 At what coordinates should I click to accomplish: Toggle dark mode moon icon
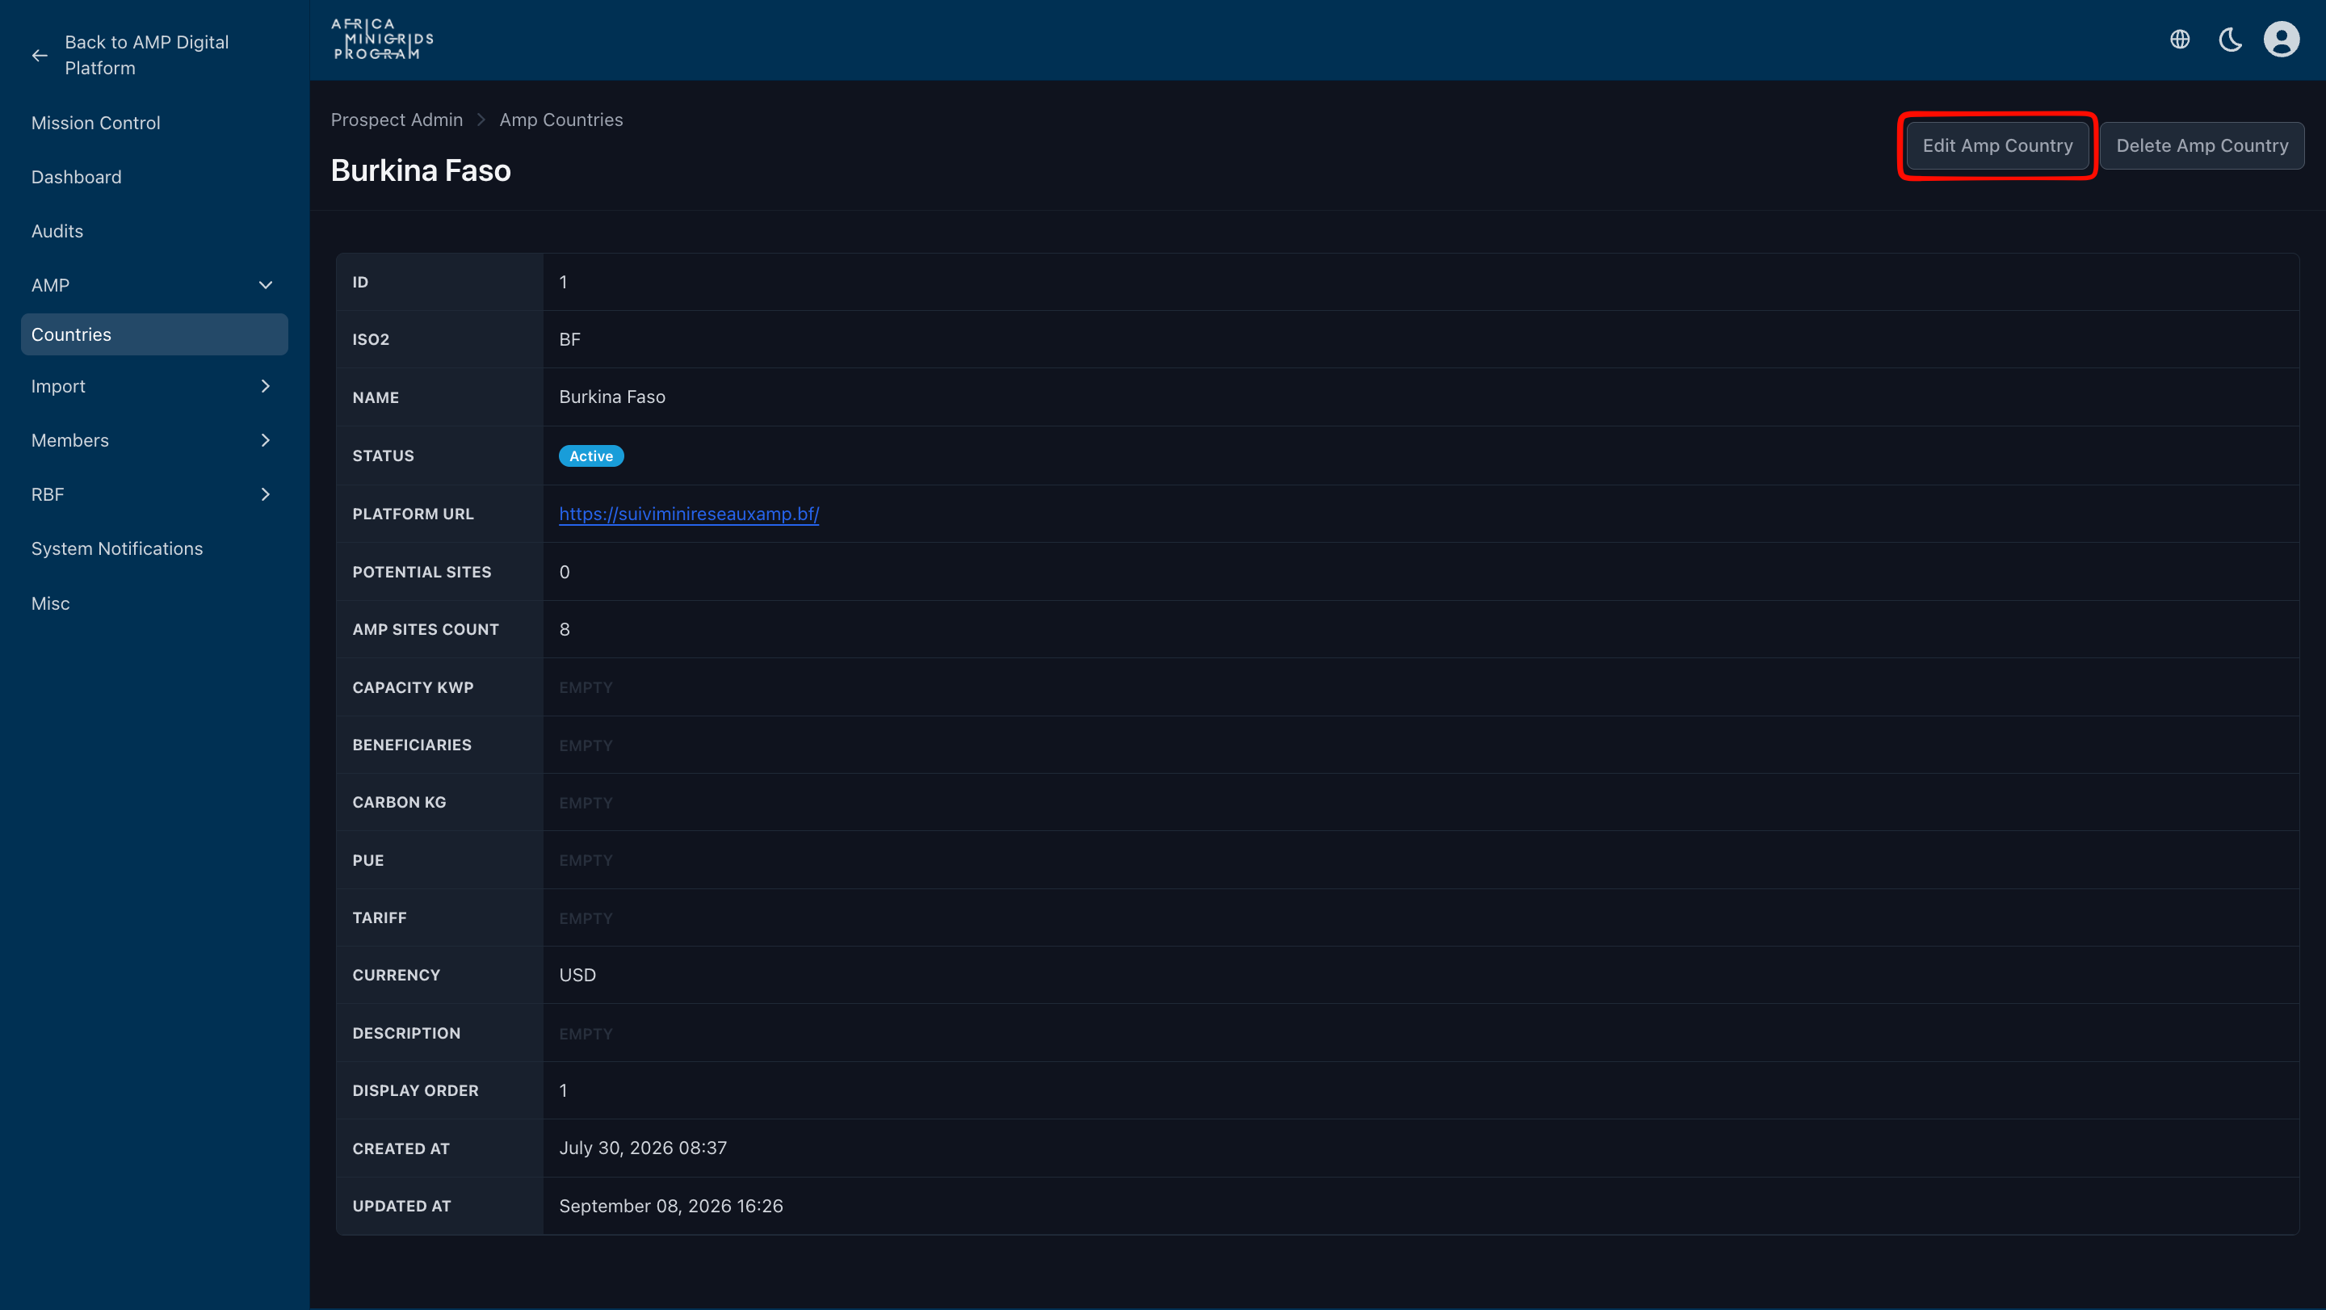pos(2230,40)
